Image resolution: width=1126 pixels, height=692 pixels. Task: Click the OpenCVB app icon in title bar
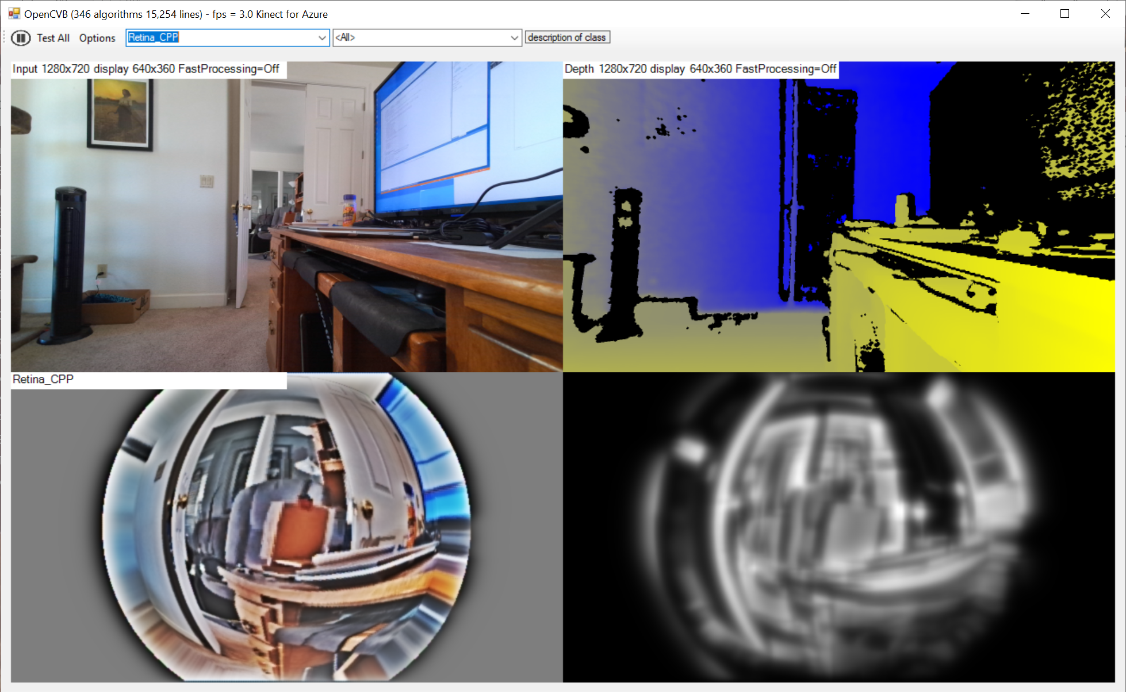coord(14,13)
